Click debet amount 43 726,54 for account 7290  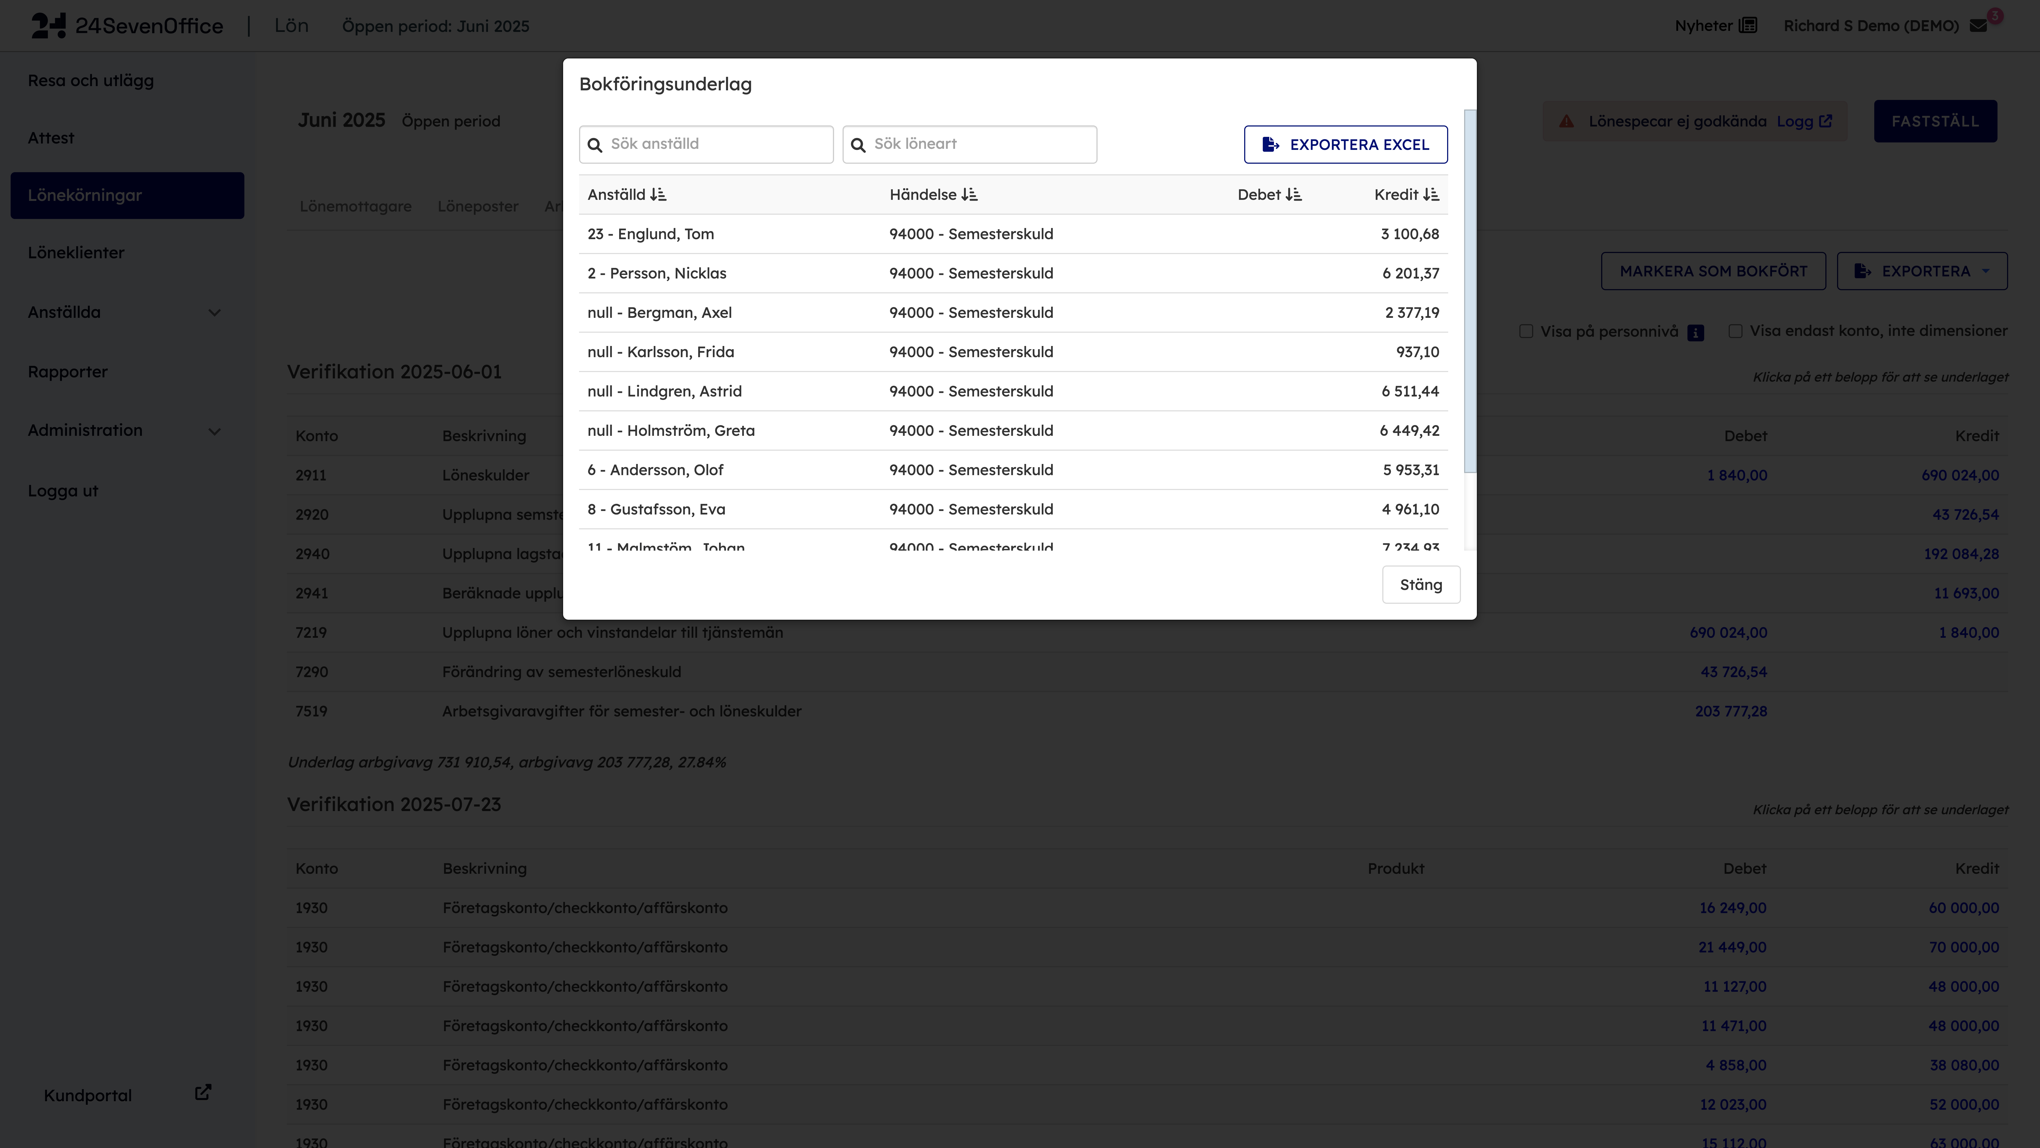tap(1733, 672)
